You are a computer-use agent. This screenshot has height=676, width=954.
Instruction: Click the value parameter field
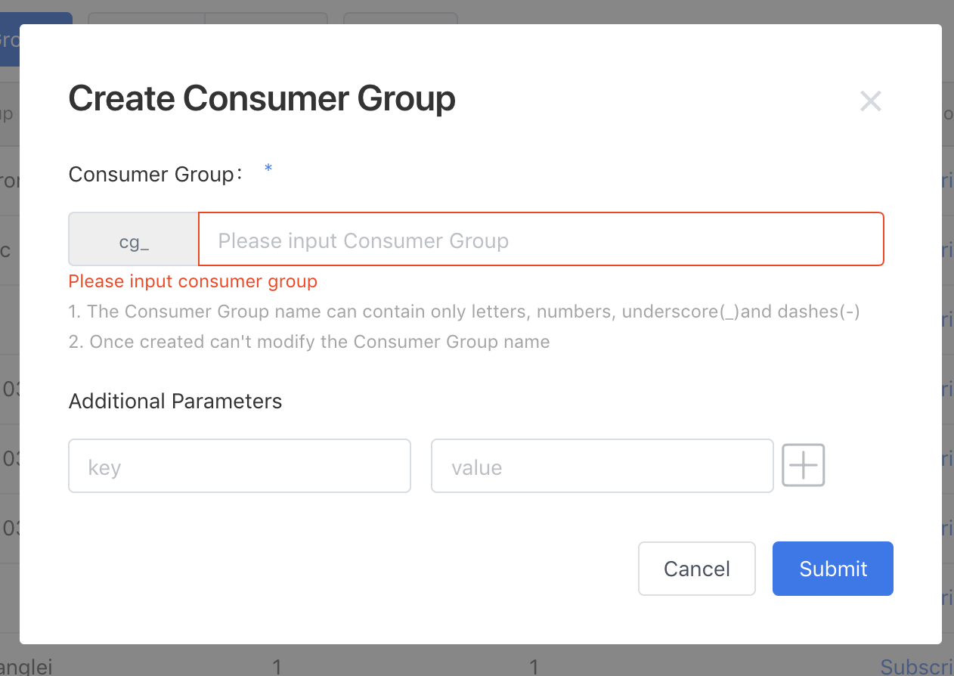(602, 467)
